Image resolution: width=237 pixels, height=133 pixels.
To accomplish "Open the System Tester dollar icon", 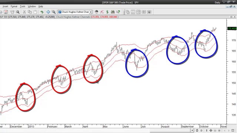I will click(x=107, y=12).
